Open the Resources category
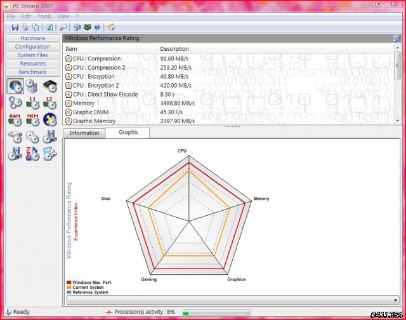This screenshot has width=406, height=320. coord(32,63)
